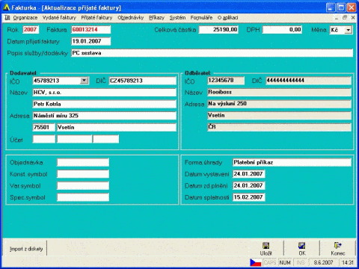Open the O aplikaci menu
Viewport: 359px width, 269px height.
227,18
